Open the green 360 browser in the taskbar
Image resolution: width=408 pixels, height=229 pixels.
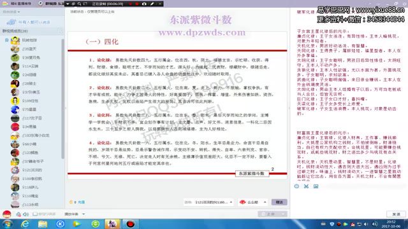[95, 224]
